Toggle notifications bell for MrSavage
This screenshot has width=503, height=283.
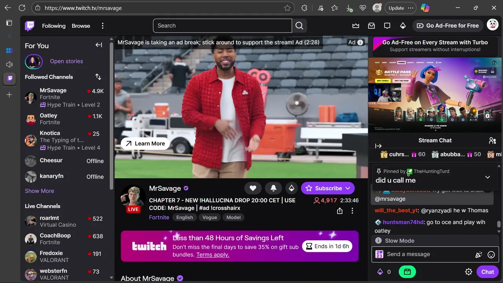274,188
